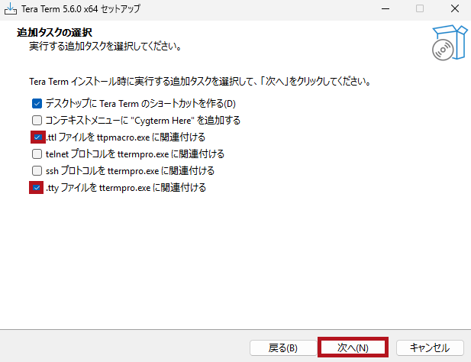Uncheck the .ttl file ttpmacro.exe association checkbox
This screenshot has width=471, height=362.
(37, 137)
